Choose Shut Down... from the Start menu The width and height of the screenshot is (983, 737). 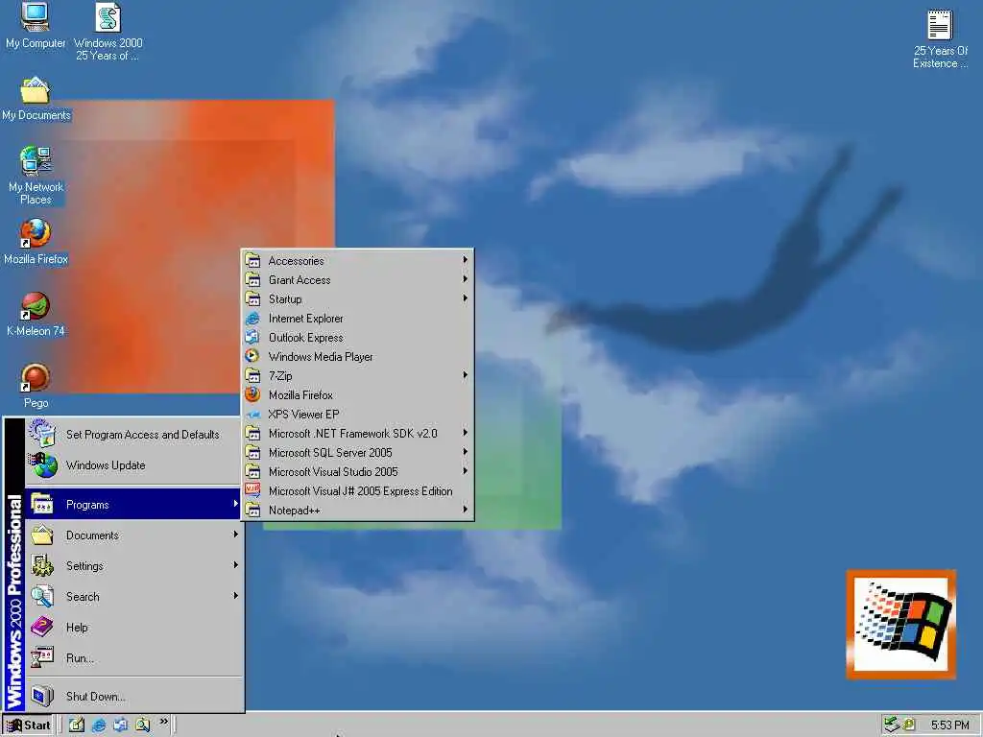click(x=133, y=696)
